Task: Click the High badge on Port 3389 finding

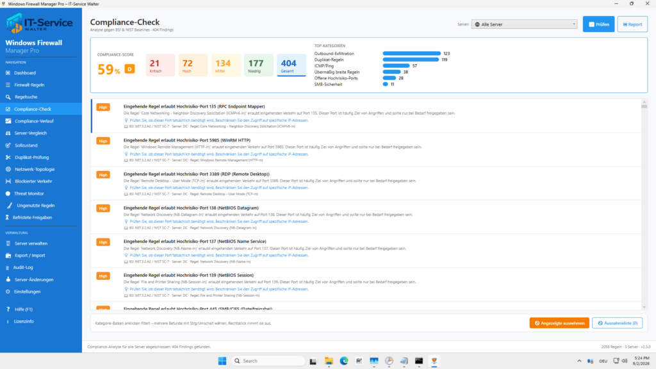Action: tap(103, 175)
